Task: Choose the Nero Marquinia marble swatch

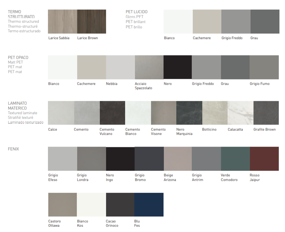Action: (189, 113)
